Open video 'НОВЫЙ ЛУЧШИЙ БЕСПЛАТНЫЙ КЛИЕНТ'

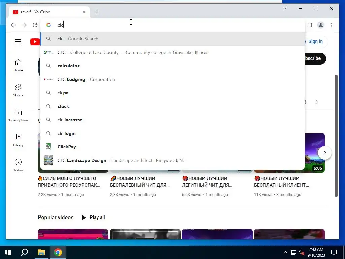(x=281, y=182)
